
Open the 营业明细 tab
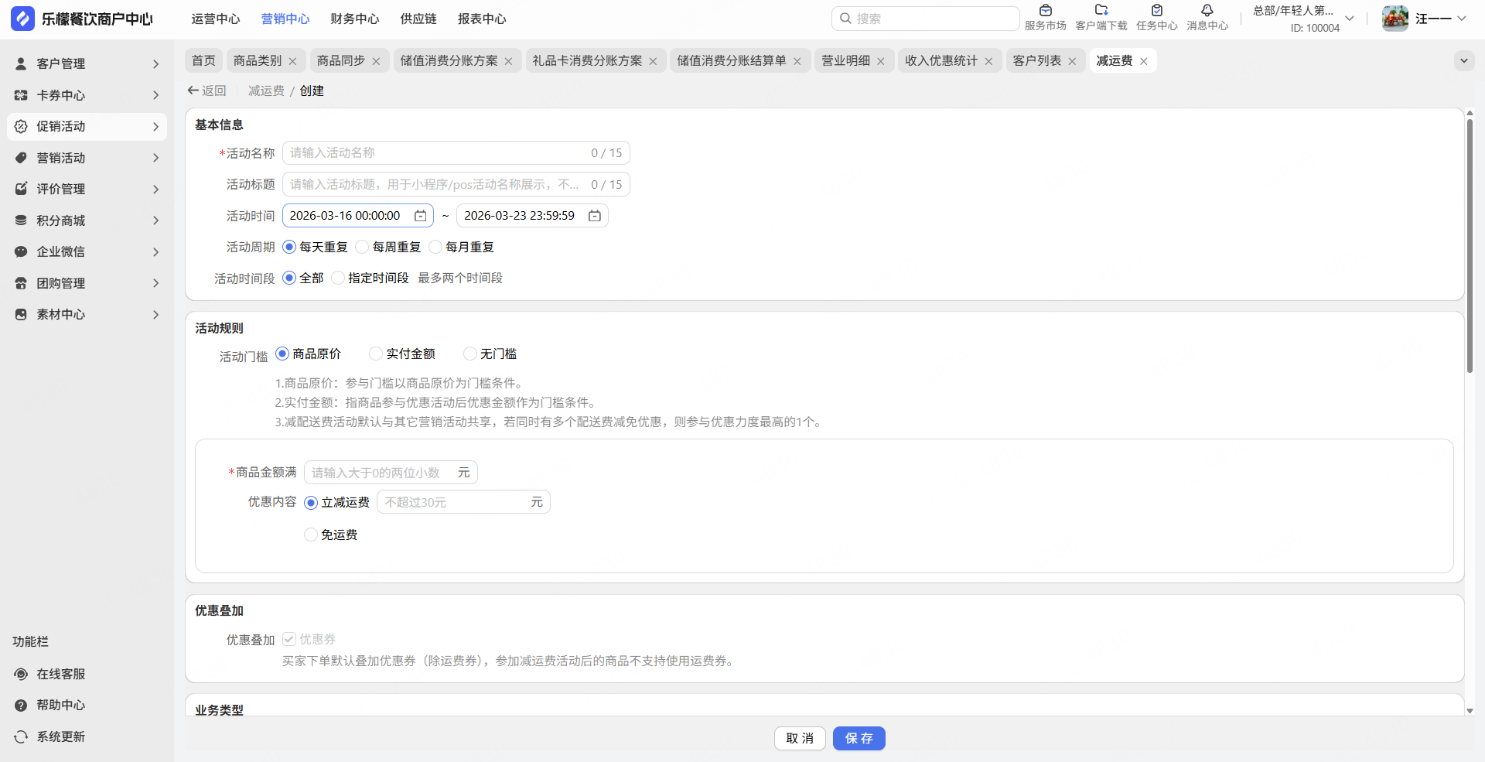coord(845,60)
